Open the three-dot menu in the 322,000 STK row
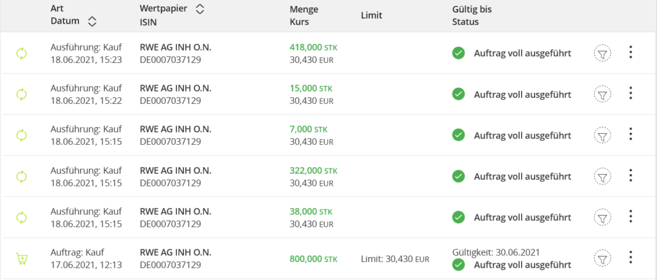This screenshot has height=280, width=657. (x=631, y=176)
